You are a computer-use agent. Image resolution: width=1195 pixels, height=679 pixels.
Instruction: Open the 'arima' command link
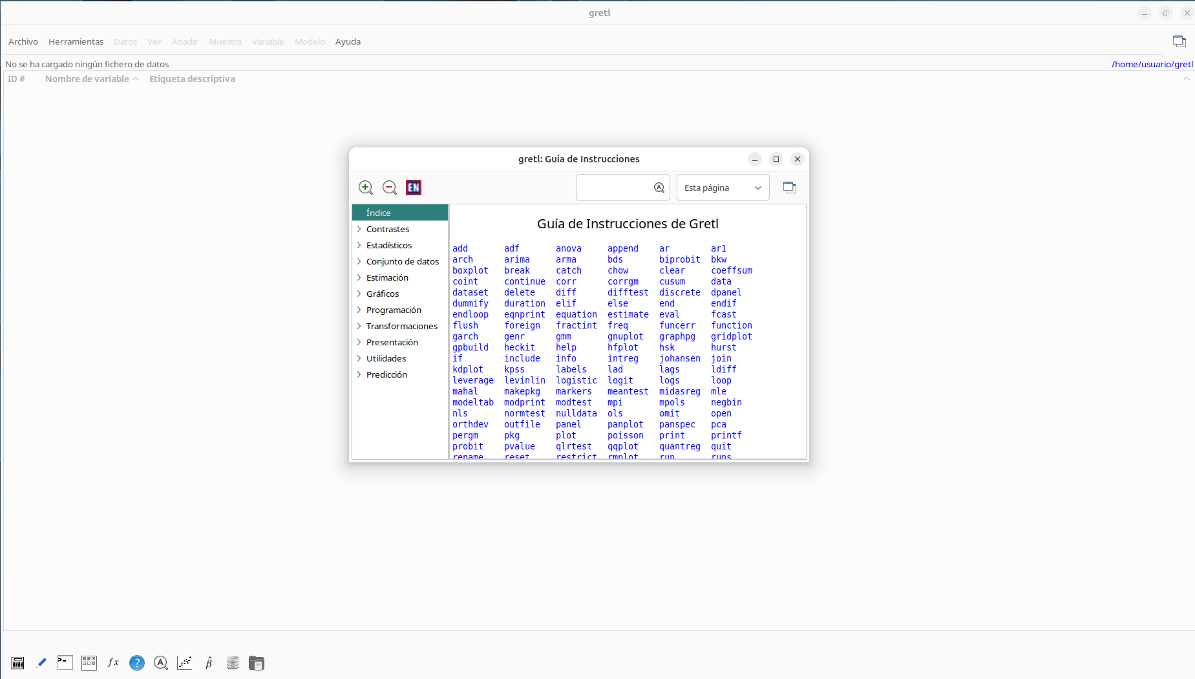coord(517,259)
